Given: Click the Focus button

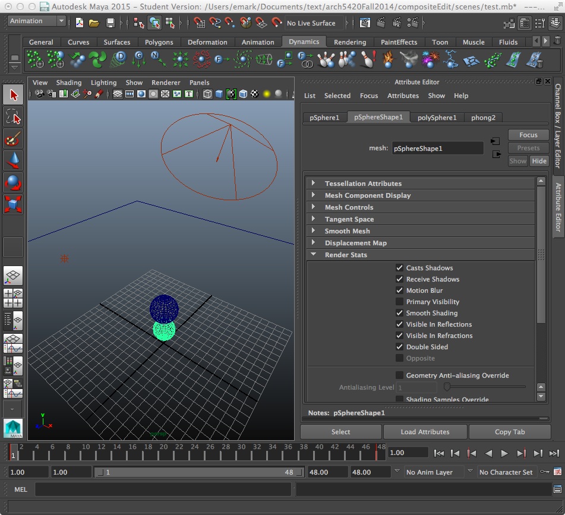Looking at the screenshot, I should click(x=528, y=135).
